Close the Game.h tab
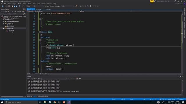This screenshot has width=186, height=104. 34,9
